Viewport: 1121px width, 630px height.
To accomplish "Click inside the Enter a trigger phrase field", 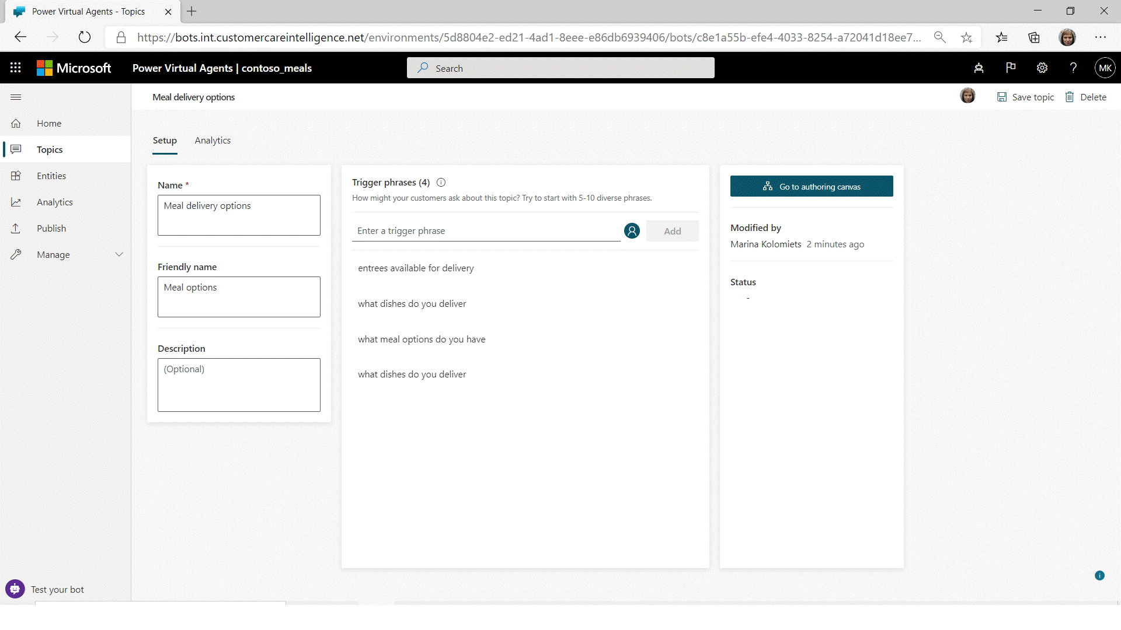I will point(485,230).
